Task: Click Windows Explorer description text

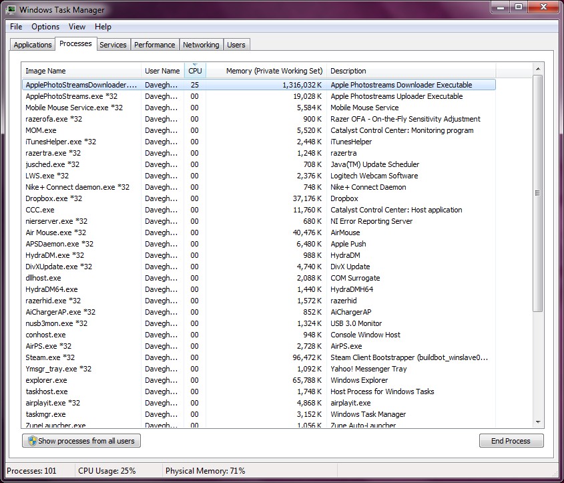Action: (359, 380)
